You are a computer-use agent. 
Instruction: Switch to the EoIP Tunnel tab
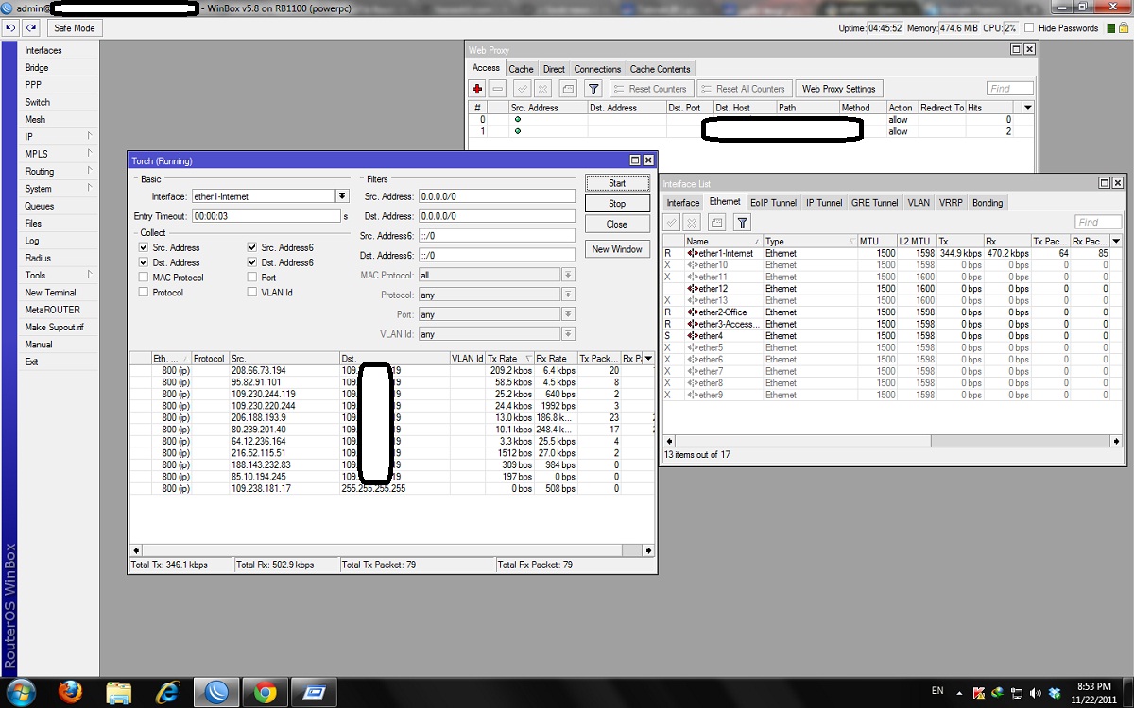pos(773,203)
